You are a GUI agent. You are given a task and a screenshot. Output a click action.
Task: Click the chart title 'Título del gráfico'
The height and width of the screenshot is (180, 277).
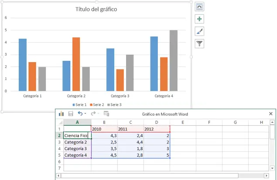96,9
